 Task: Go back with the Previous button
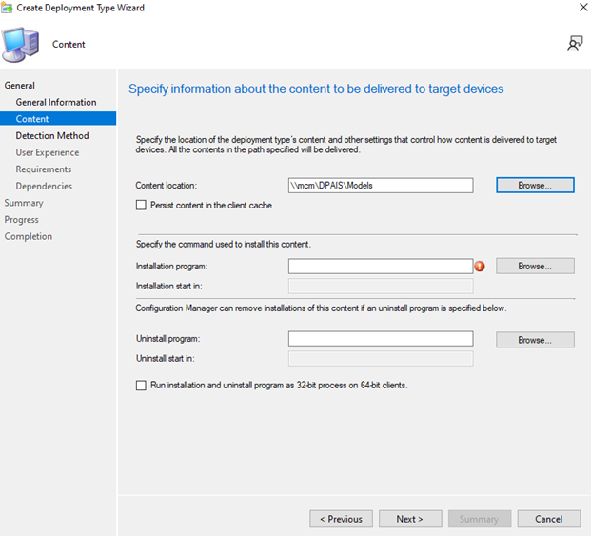(341, 519)
